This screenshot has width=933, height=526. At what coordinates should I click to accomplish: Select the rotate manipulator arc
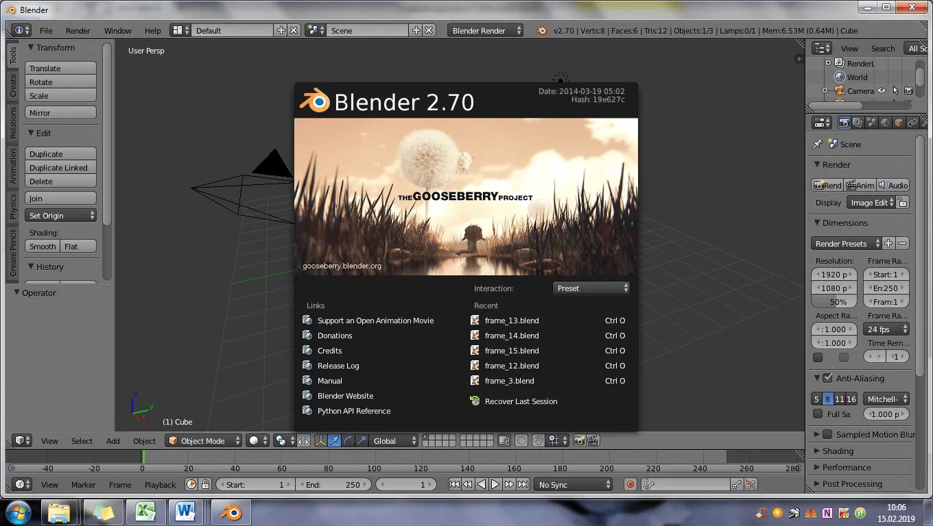[x=348, y=440]
